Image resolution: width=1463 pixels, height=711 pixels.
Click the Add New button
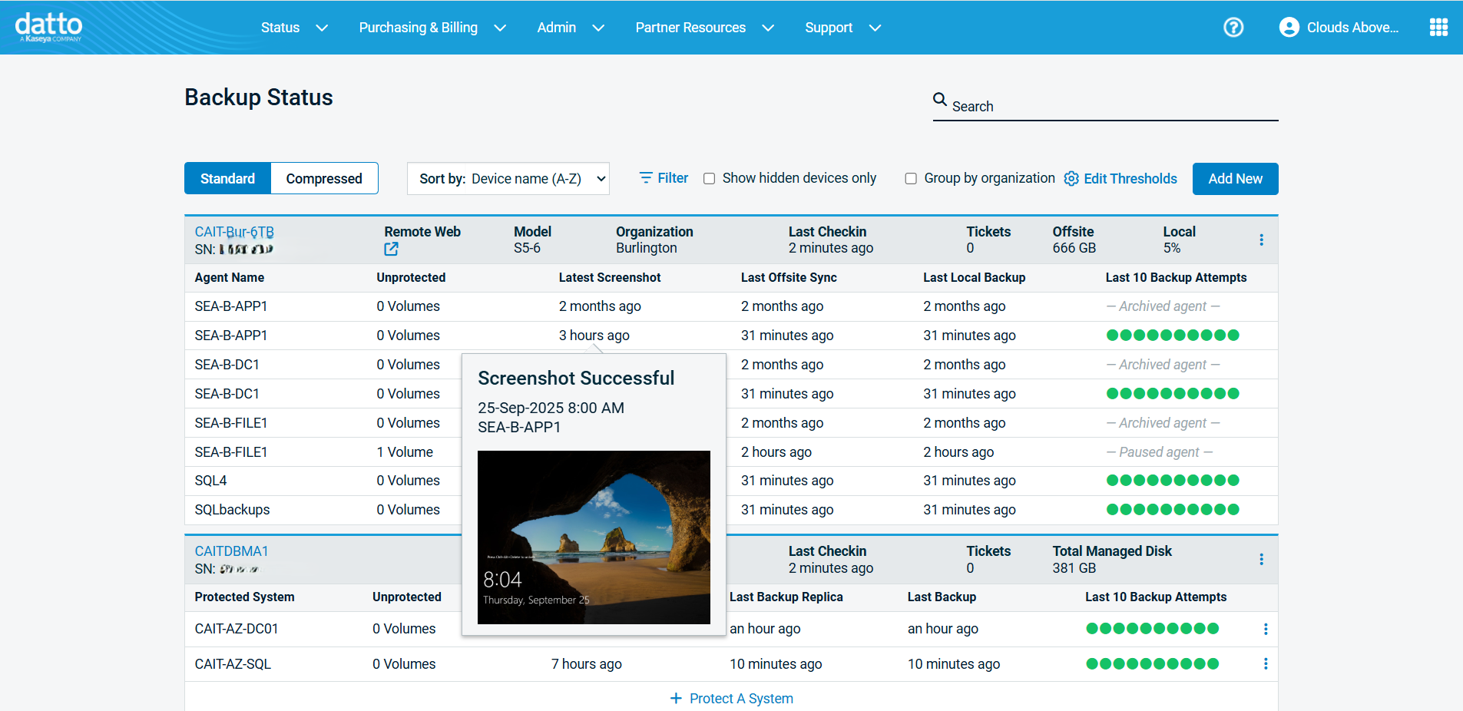(x=1235, y=178)
